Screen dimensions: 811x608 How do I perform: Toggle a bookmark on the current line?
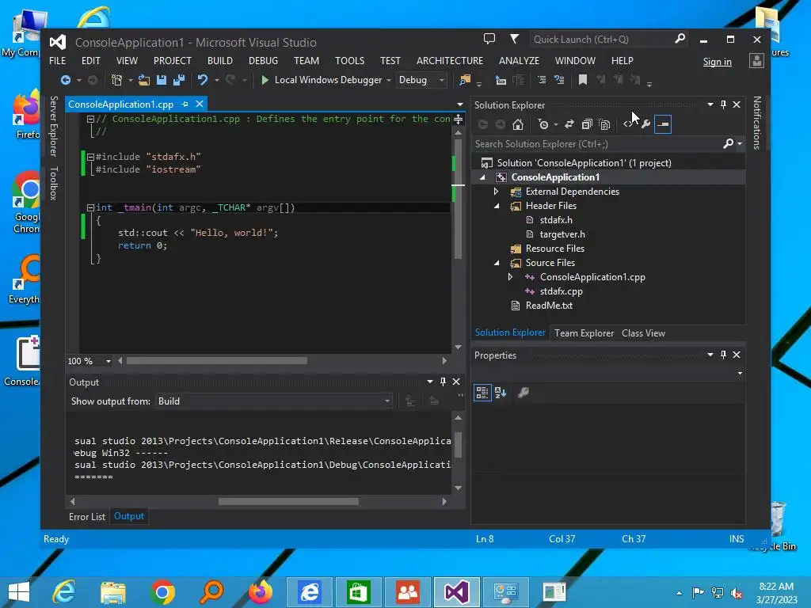click(x=583, y=80)
